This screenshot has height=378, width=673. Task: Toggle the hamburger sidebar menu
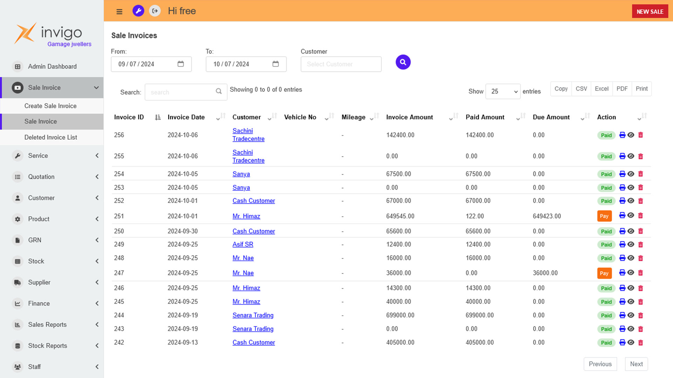119,12
